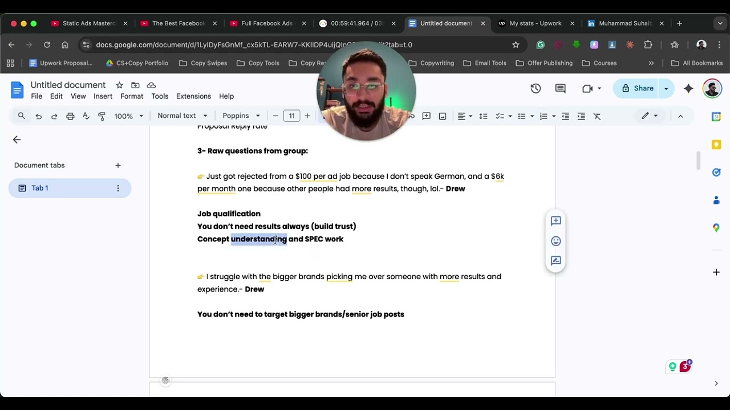Image resolution: width=730 pixels, height=410 pixels.
Task: Click the Share button
Action: pyautogui.click(x=637, y=88)
